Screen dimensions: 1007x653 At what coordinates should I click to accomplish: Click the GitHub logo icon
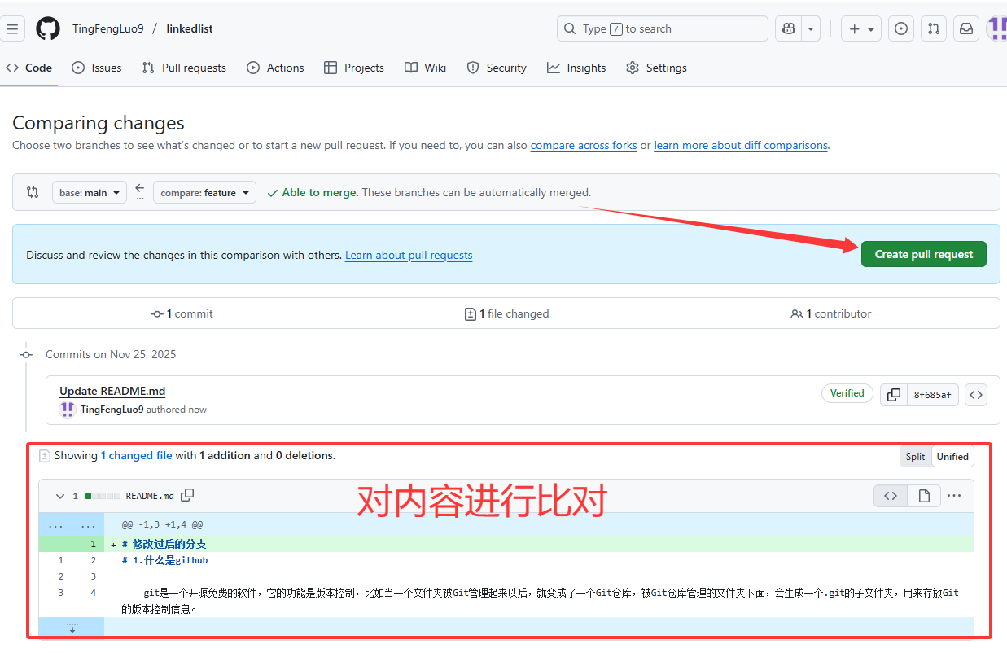tap(48, 28)
